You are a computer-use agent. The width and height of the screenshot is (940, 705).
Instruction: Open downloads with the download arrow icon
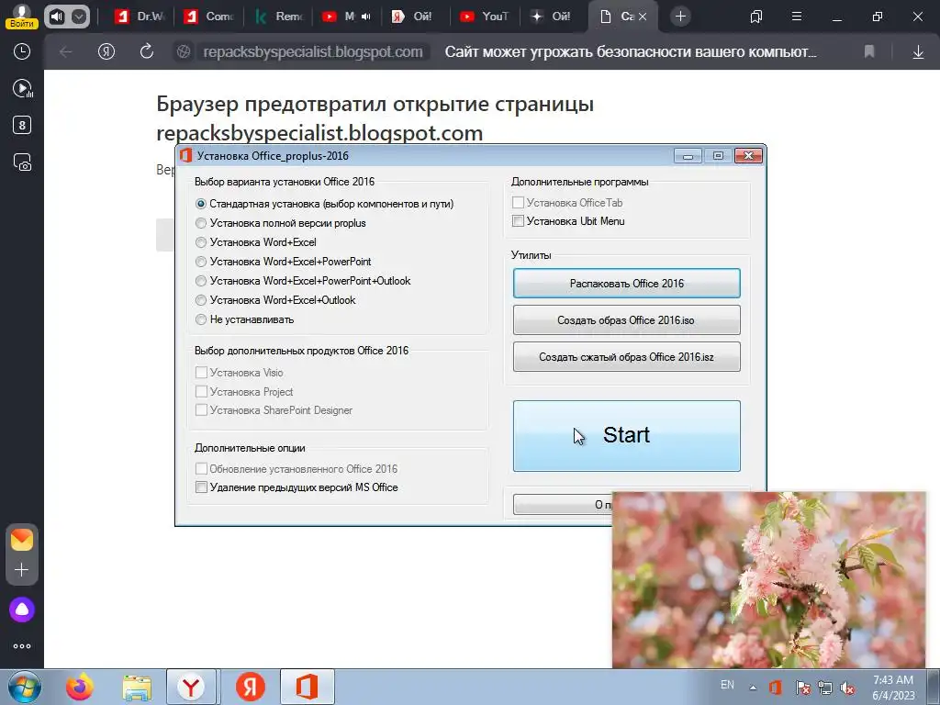918,52
